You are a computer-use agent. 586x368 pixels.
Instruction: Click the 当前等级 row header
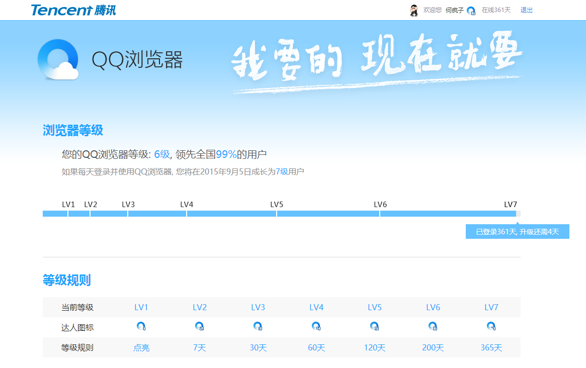click(77, 308)
